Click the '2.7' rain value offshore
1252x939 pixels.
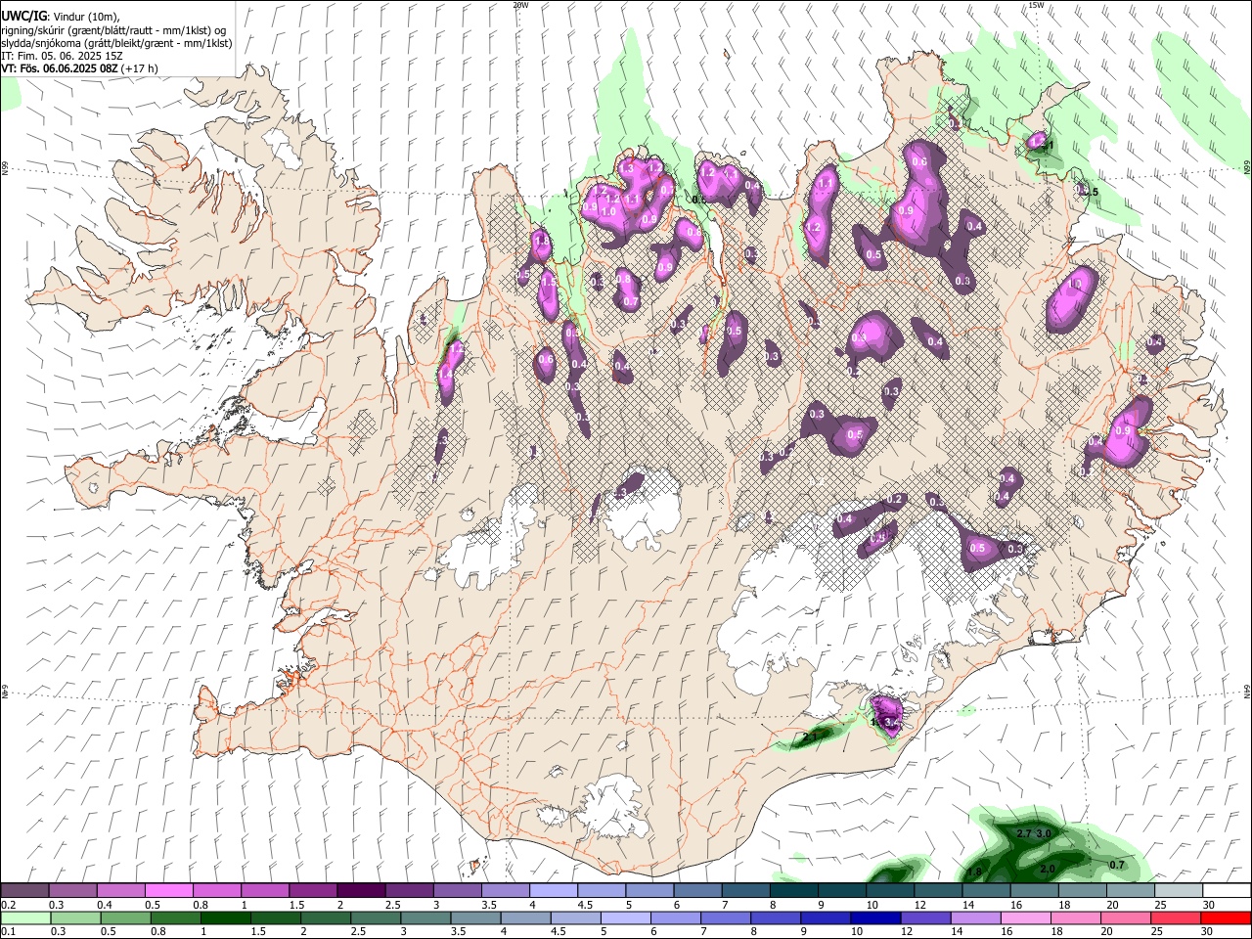pyautogui.click(x=1024, y=833)
